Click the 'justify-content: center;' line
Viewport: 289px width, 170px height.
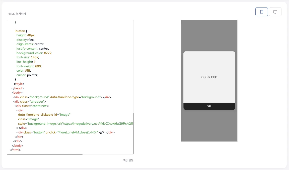tap(33, 49)
